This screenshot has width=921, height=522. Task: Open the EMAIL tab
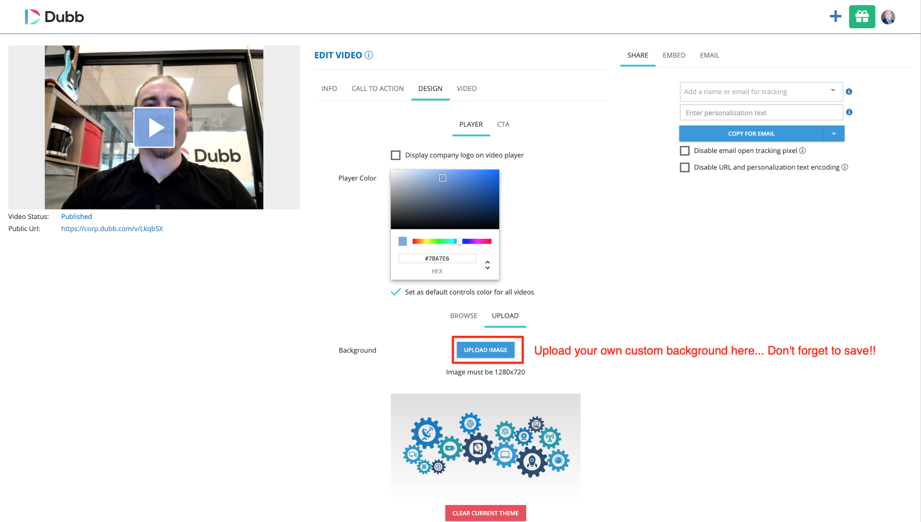pyautogui.click(x=709, y=55)
